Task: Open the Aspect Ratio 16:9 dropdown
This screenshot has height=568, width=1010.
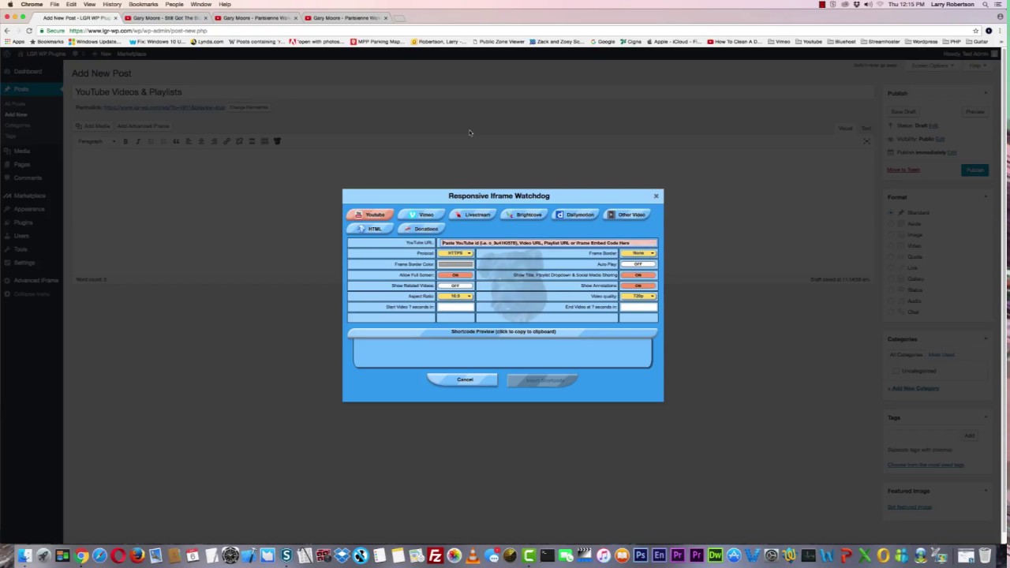Action: (x=456, y=296)
